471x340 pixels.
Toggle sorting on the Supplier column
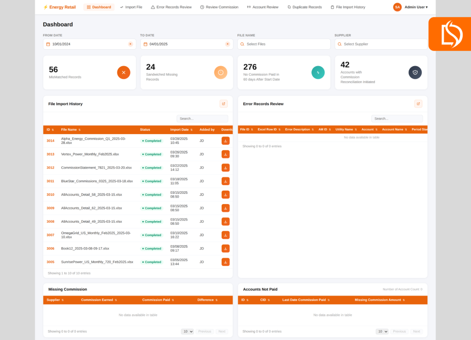pos(63,299)
